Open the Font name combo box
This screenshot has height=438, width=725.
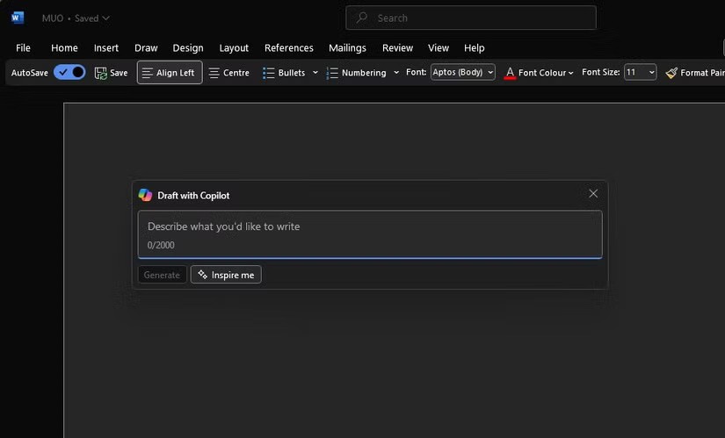pos(462,73)
